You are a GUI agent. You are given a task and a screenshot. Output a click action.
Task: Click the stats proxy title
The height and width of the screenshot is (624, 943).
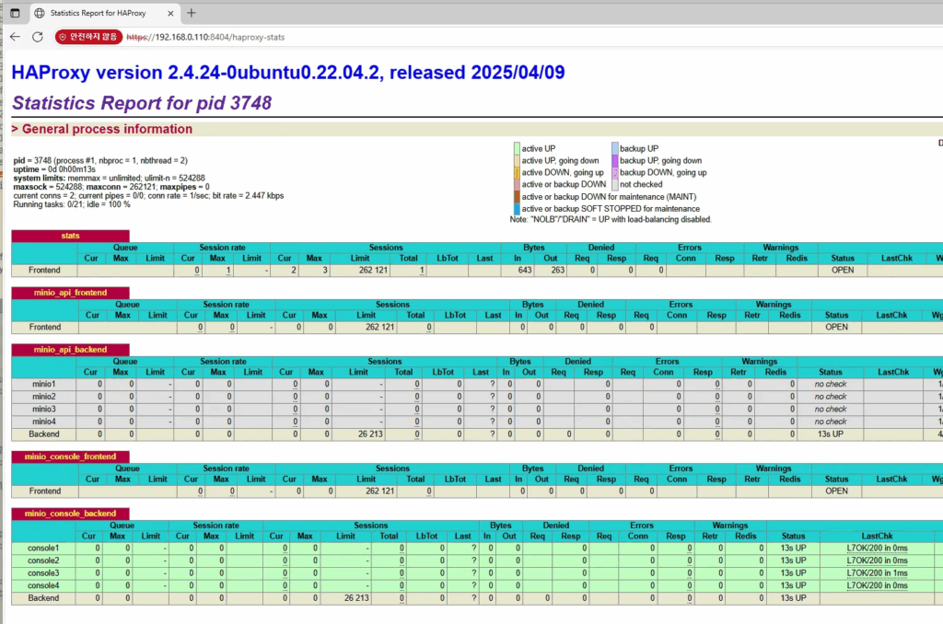coord(70,236)
